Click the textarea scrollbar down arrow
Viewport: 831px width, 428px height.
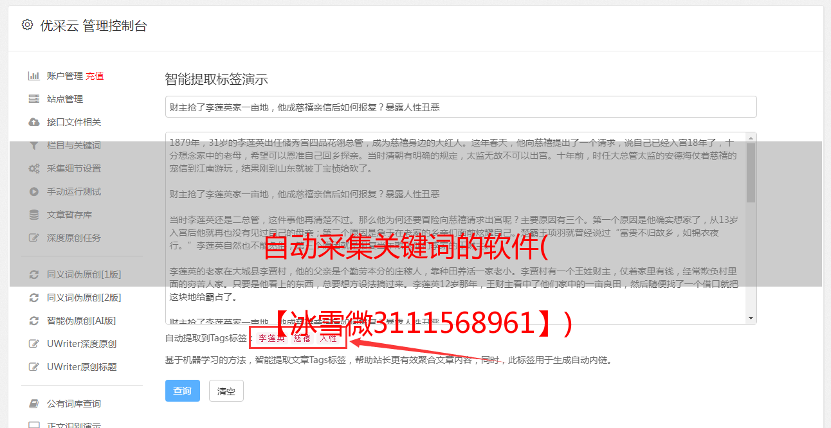[x=751, y=318]
